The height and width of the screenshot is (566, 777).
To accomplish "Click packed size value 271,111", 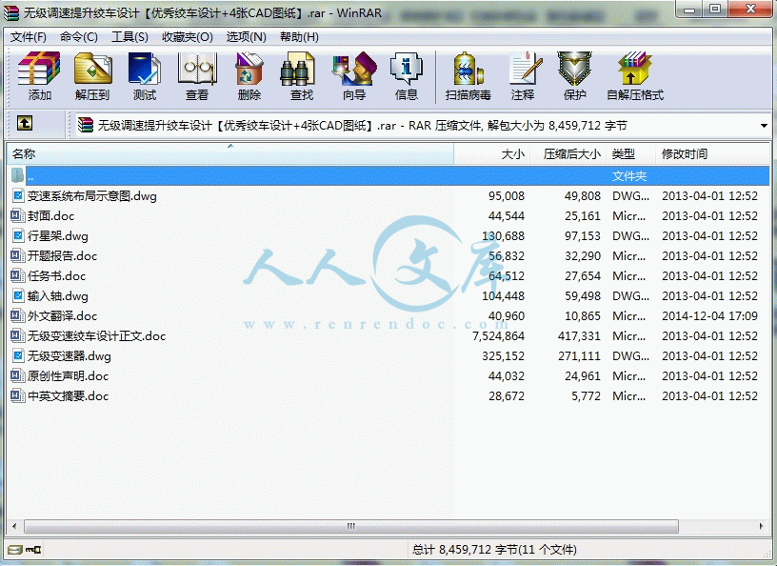I will tap(579, 356).
